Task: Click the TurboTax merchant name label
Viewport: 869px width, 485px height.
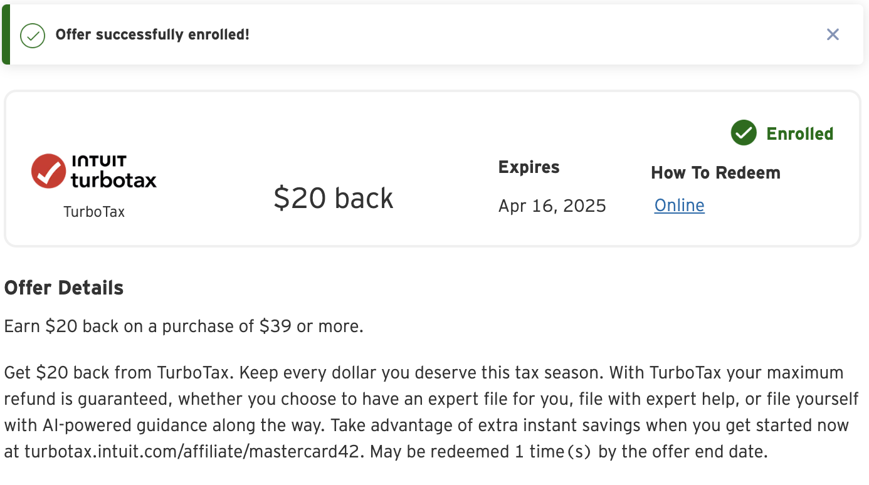Action: pos(94,211)
